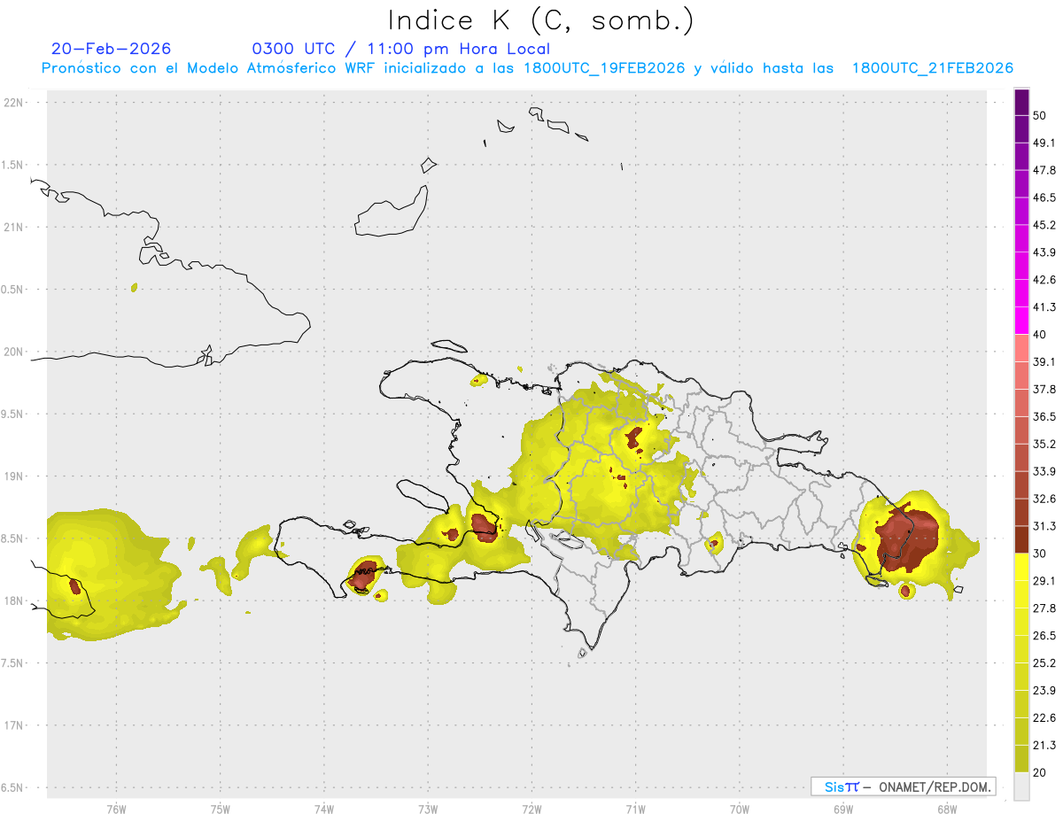Screen dimensions: 1063x821
Task: Click the latitude label "18N"
Action: click(x=15, y=601)
